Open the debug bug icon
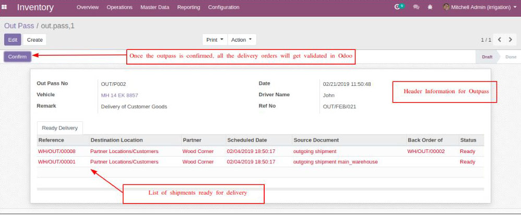Viewport: 521px width, 215px height. [x=430, y=7]
